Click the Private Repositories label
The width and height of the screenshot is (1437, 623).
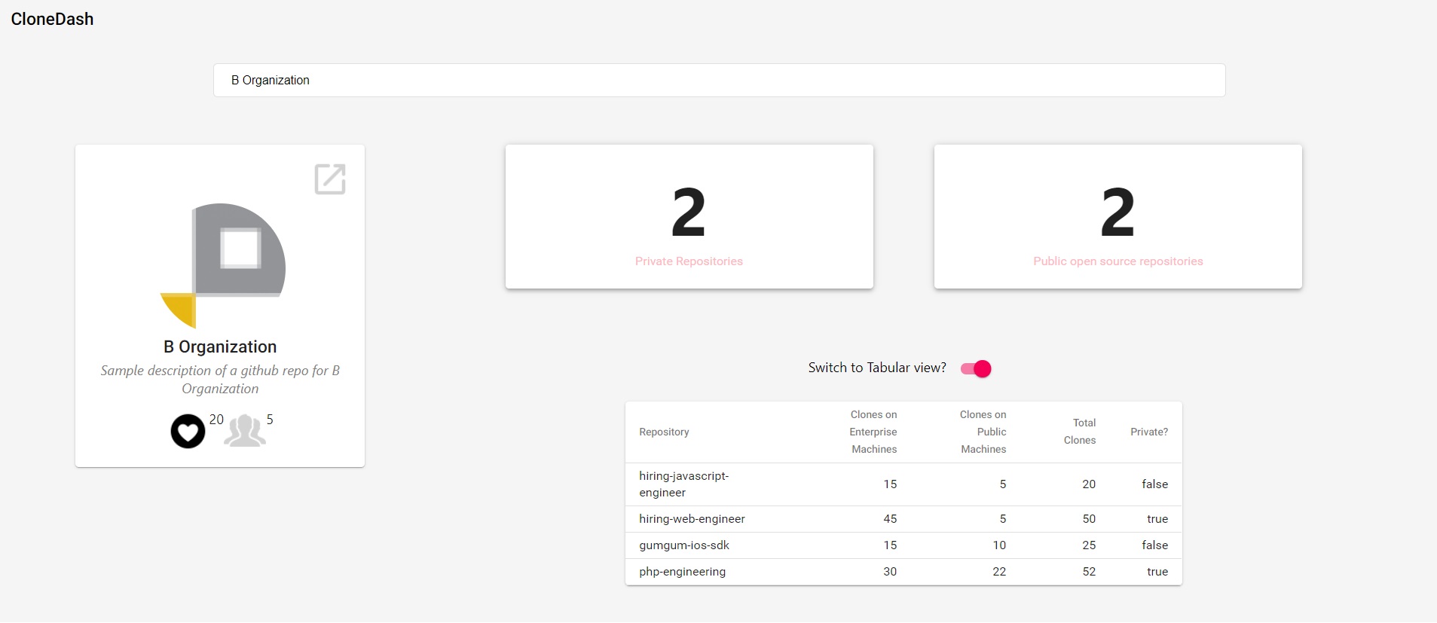(689, 261)
